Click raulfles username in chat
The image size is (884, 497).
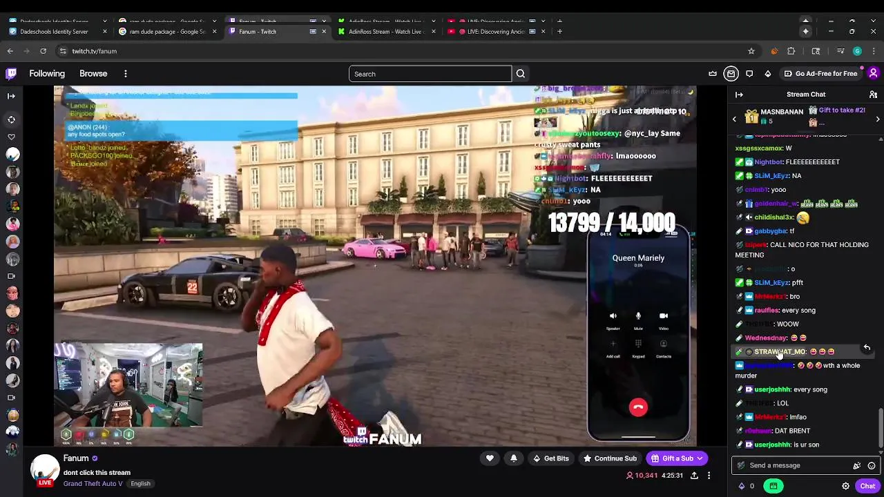766,311
